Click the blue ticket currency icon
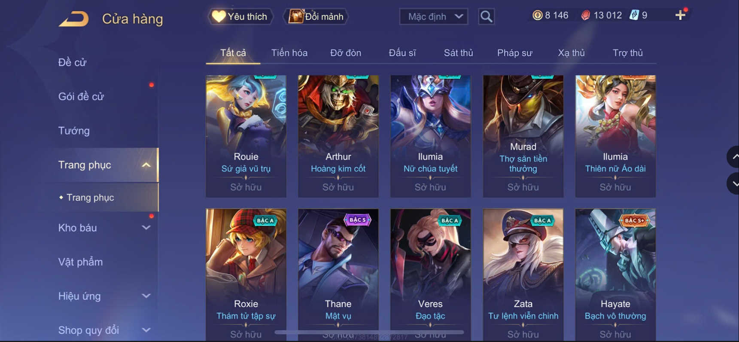The height and width of the screenshot is (342, 739). pos(634,15)
